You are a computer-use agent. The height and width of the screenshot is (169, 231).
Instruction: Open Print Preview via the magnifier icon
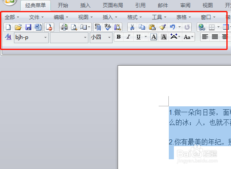74,27
